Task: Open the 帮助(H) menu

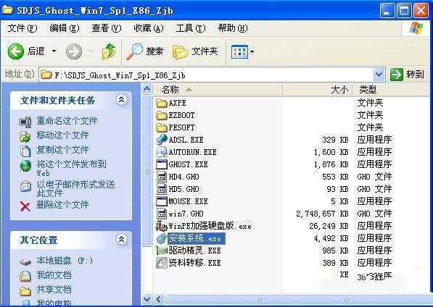Action: click(233, 28)
